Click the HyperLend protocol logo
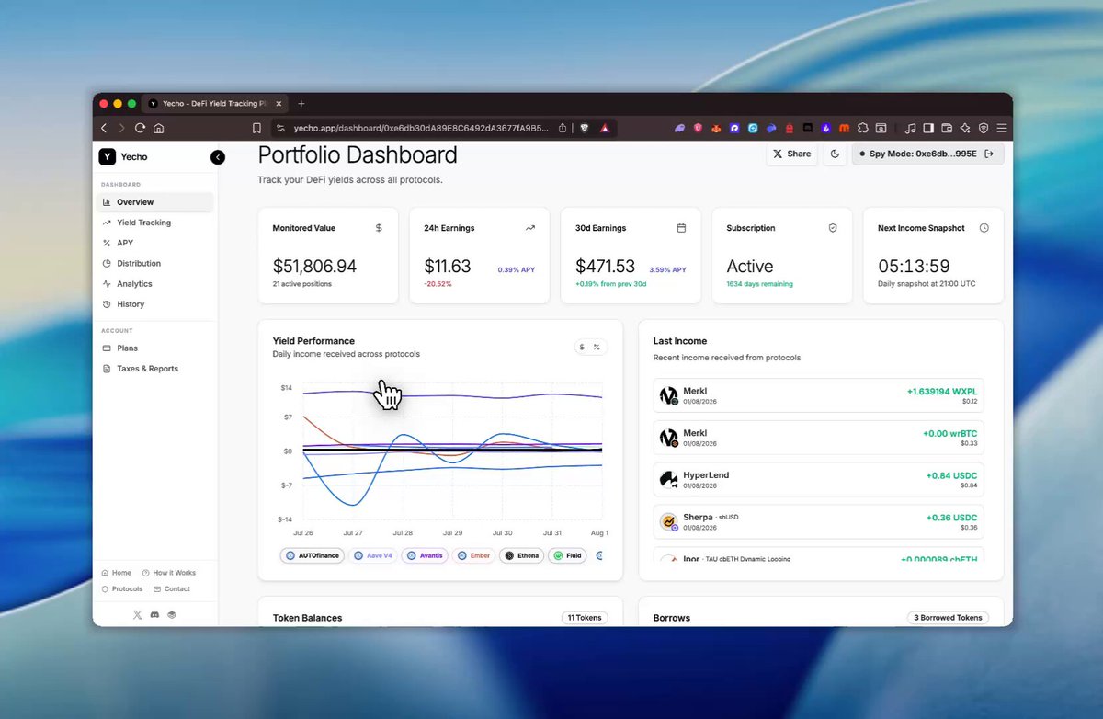Screen dimensions: 1103x719 (669, 480)
